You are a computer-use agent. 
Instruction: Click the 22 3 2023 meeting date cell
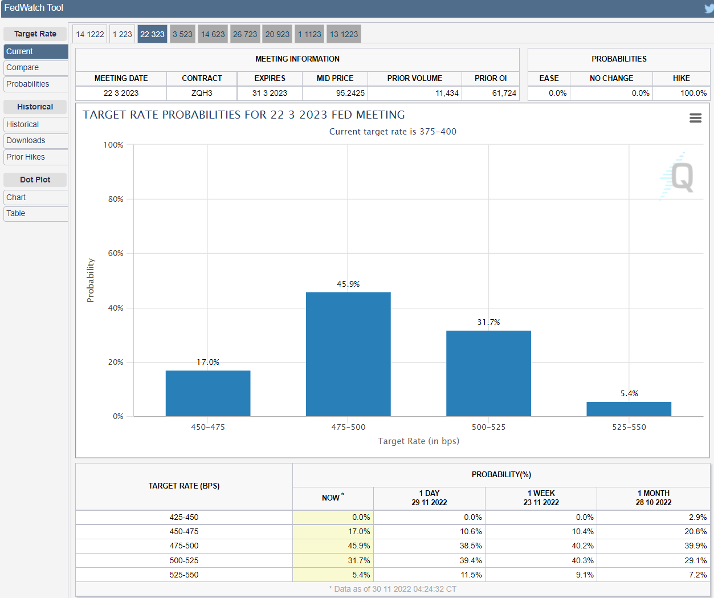(121, 93)
